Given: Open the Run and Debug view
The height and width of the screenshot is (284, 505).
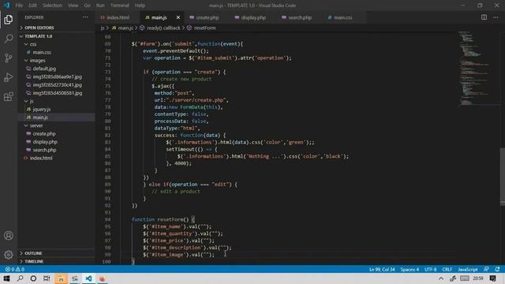Looking at the screenshot, I should click(x=9, y=77).
